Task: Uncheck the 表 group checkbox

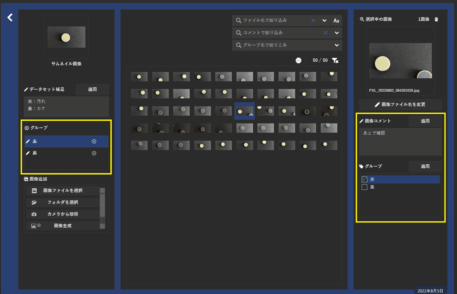Action: click(x=364, y=179)
